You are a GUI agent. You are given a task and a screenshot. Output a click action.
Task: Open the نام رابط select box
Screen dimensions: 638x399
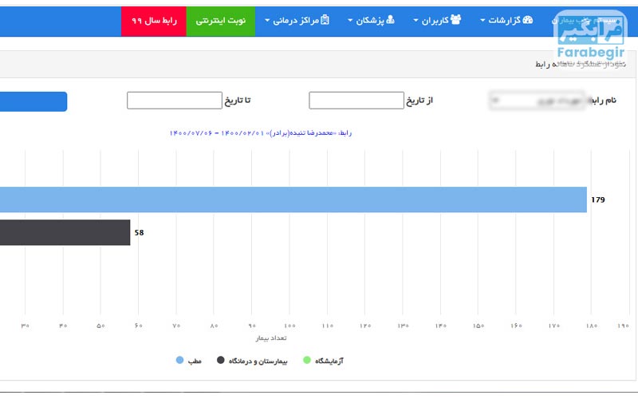(x=537, y=101)
